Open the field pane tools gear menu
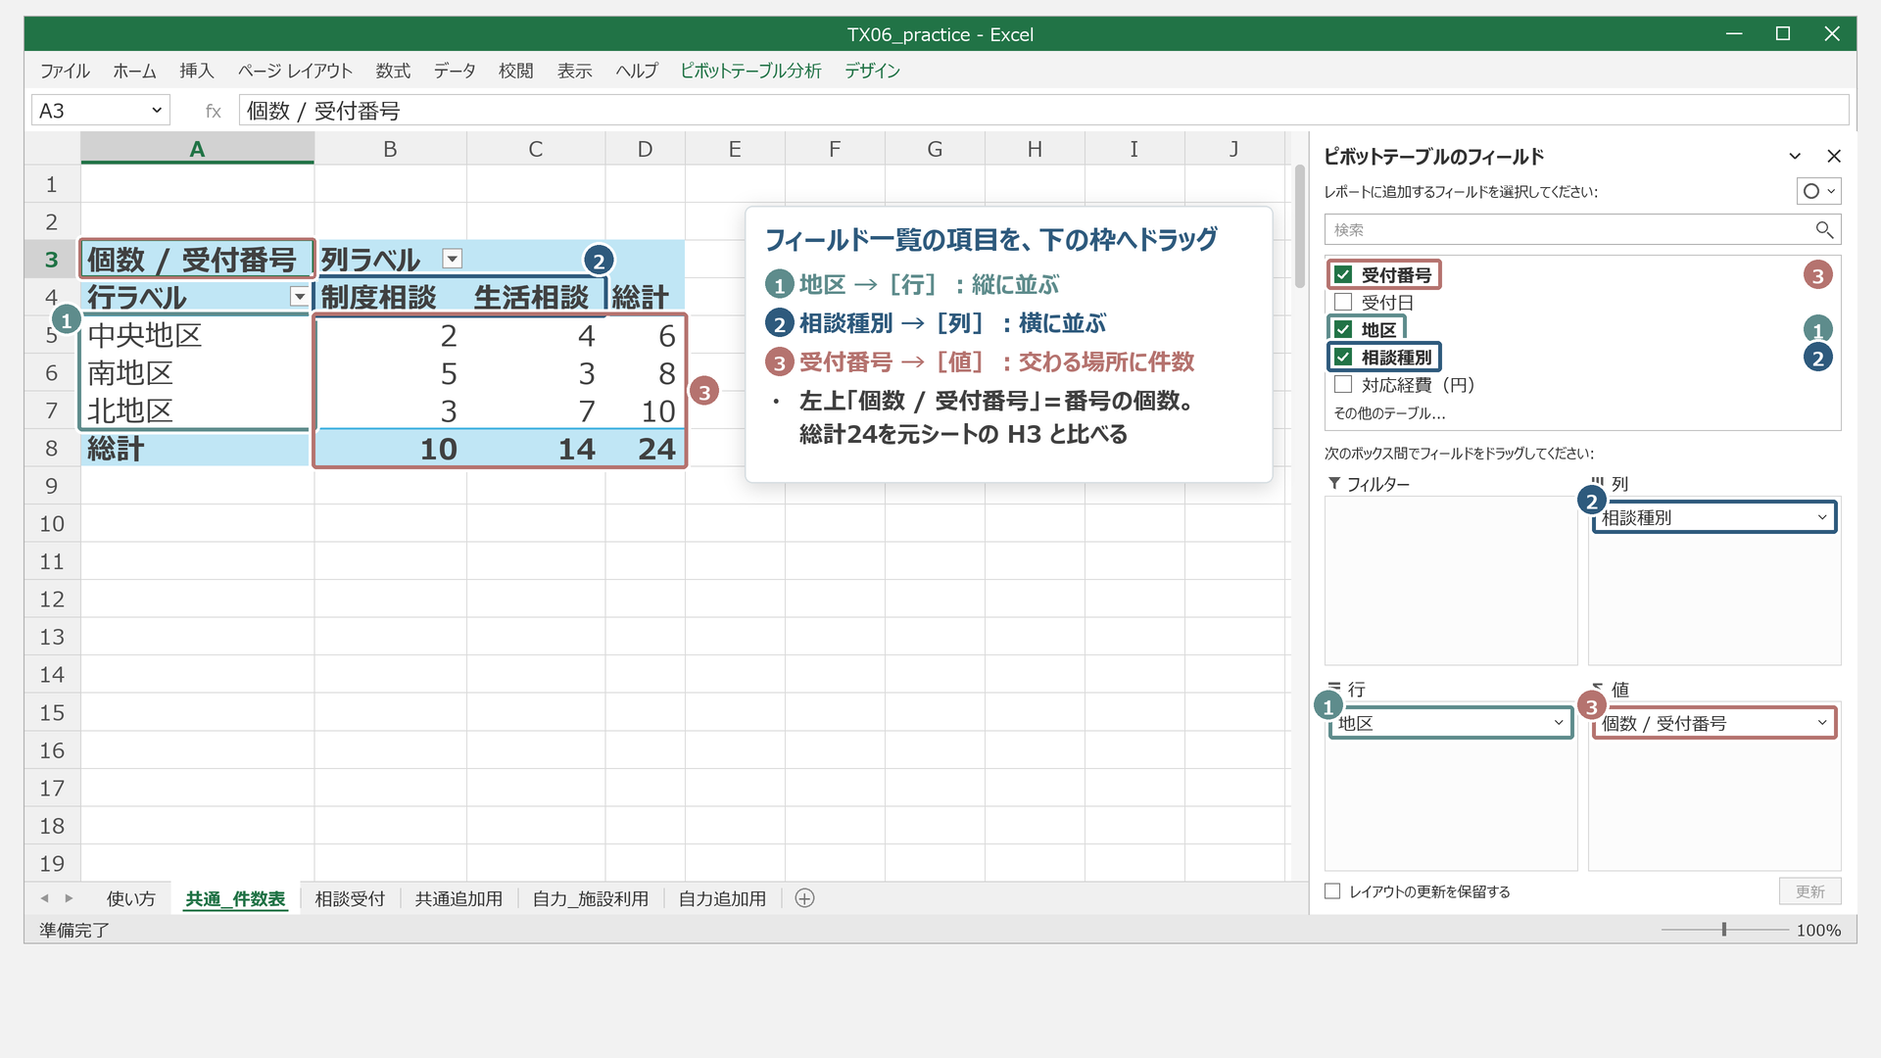 tap(1818, 191)
